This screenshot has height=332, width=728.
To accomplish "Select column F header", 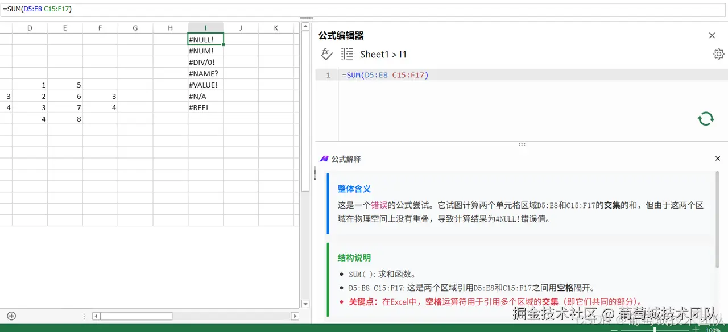I will (100, 28).
